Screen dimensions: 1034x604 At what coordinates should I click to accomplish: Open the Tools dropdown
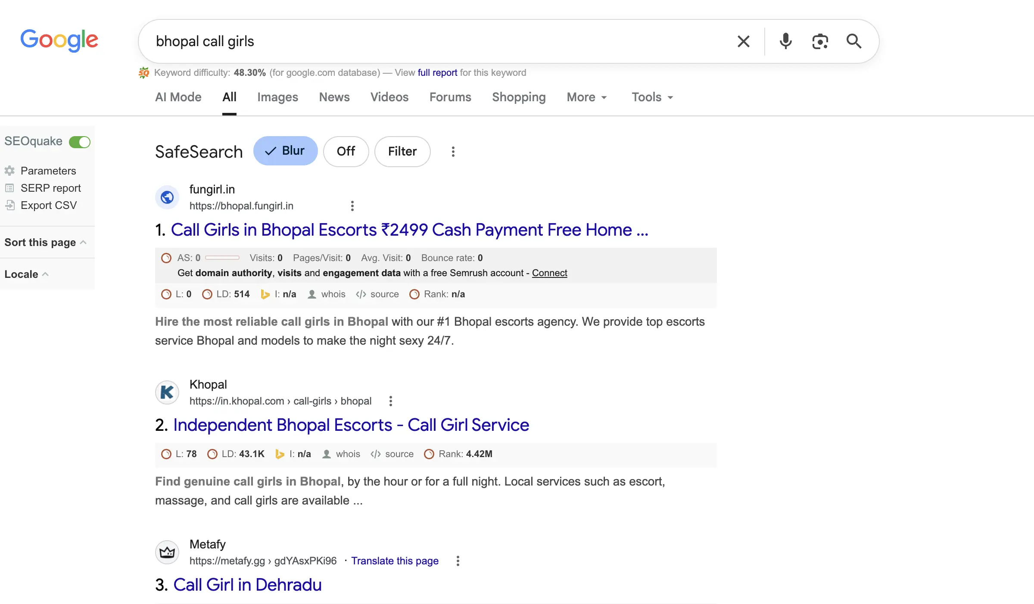(652, 97)
